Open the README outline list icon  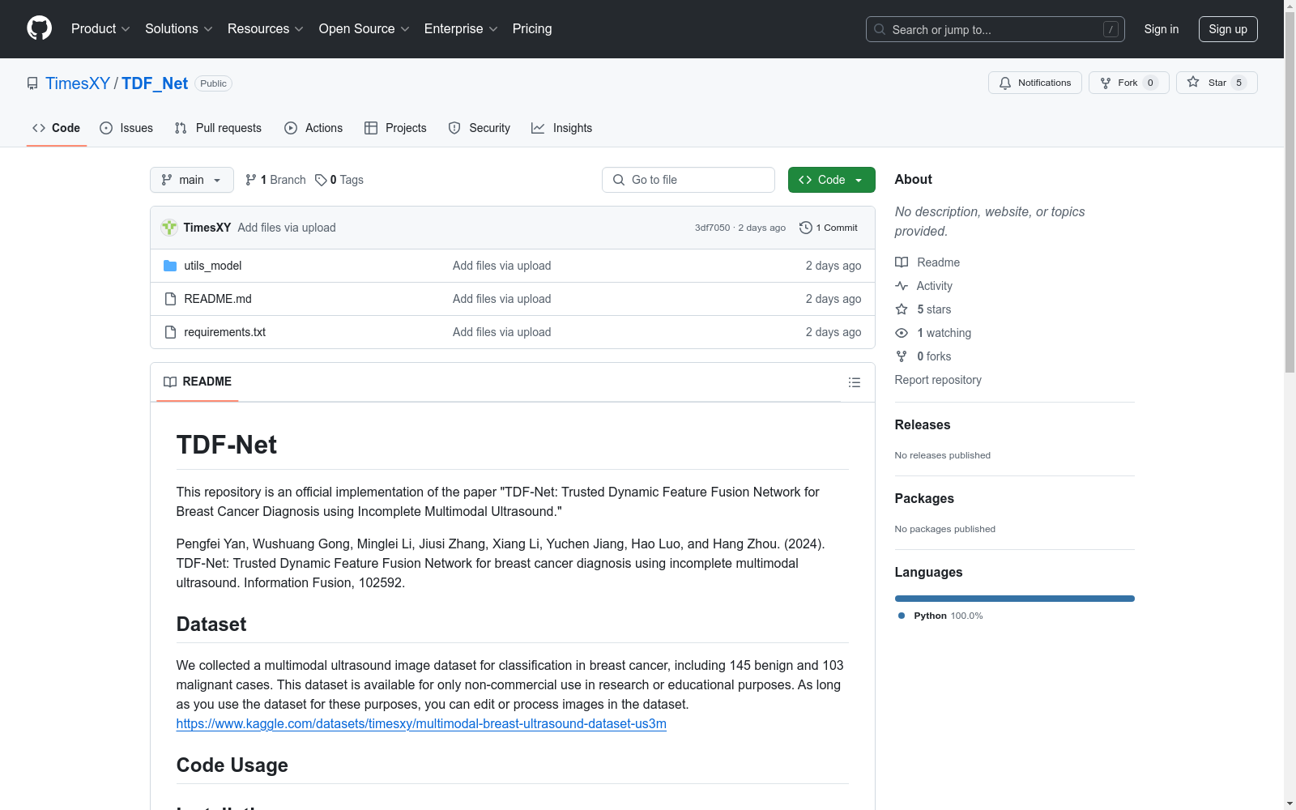tap(855, 382)
